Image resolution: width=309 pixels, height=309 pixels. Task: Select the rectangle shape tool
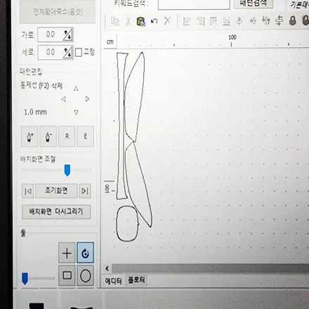(67, 275)
